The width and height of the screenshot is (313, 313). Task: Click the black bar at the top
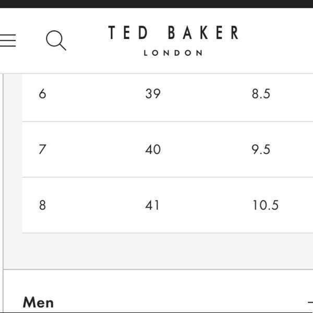point(156,4)
